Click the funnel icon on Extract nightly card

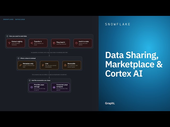9,43
